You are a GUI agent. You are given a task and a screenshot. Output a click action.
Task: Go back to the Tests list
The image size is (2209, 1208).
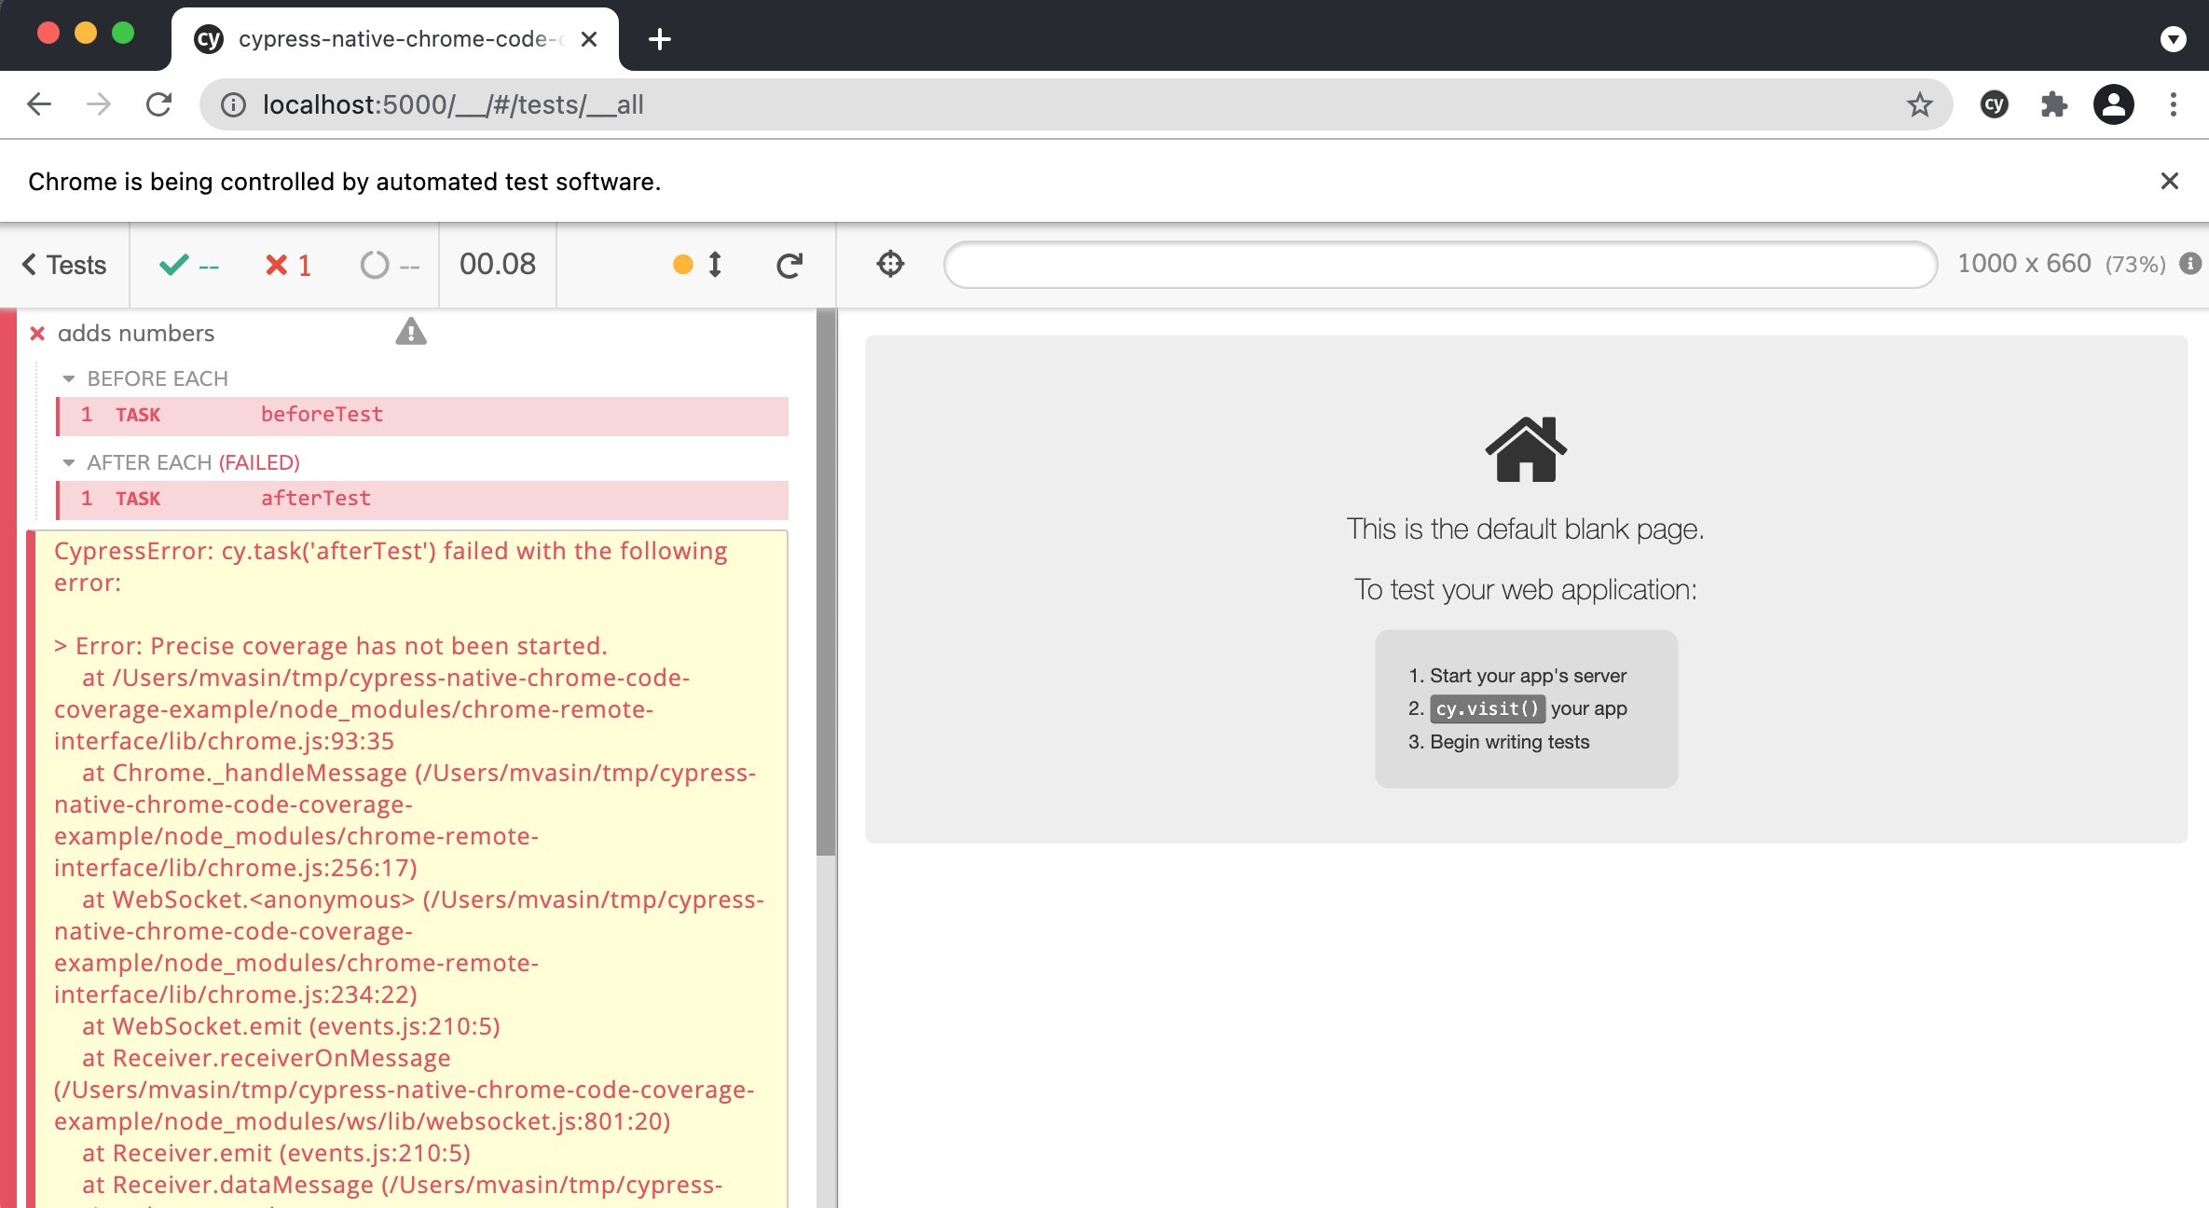click(64, 265)
